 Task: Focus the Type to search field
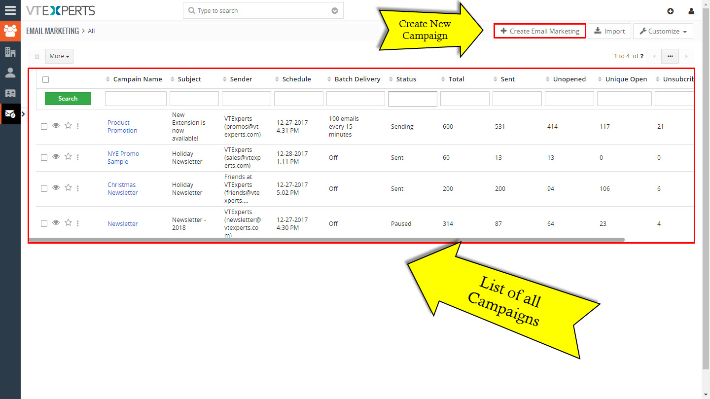(263, 11)
